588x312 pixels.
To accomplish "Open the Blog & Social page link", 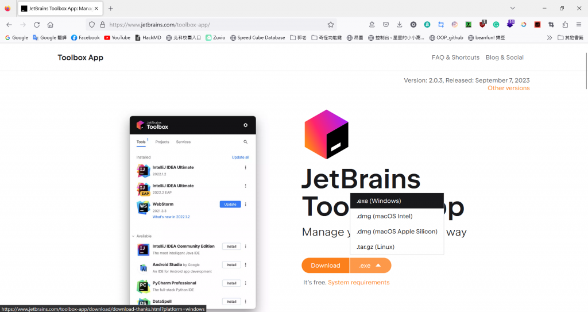I will 504,57.
